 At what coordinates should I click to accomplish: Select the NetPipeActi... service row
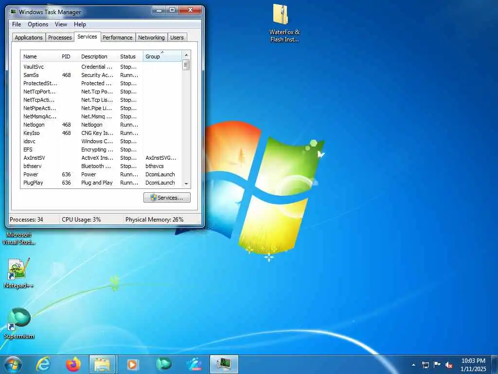101,108
